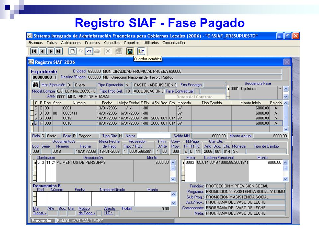Click the Exp.Encargo field
Viewport: 319px width, 239px height.
214,85
